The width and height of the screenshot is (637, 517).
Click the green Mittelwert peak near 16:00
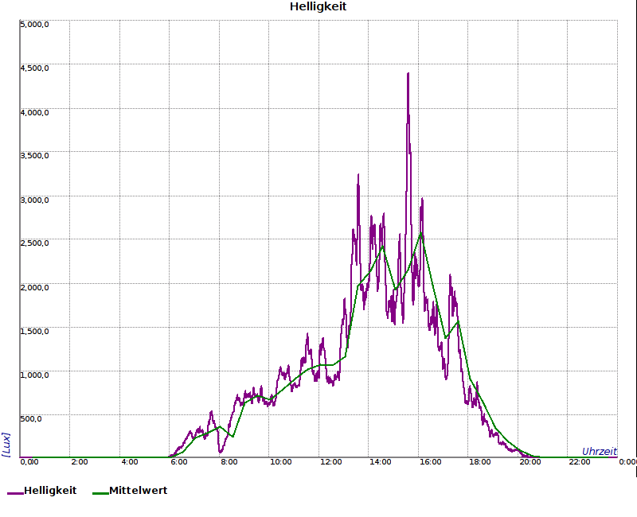point(421,233)
